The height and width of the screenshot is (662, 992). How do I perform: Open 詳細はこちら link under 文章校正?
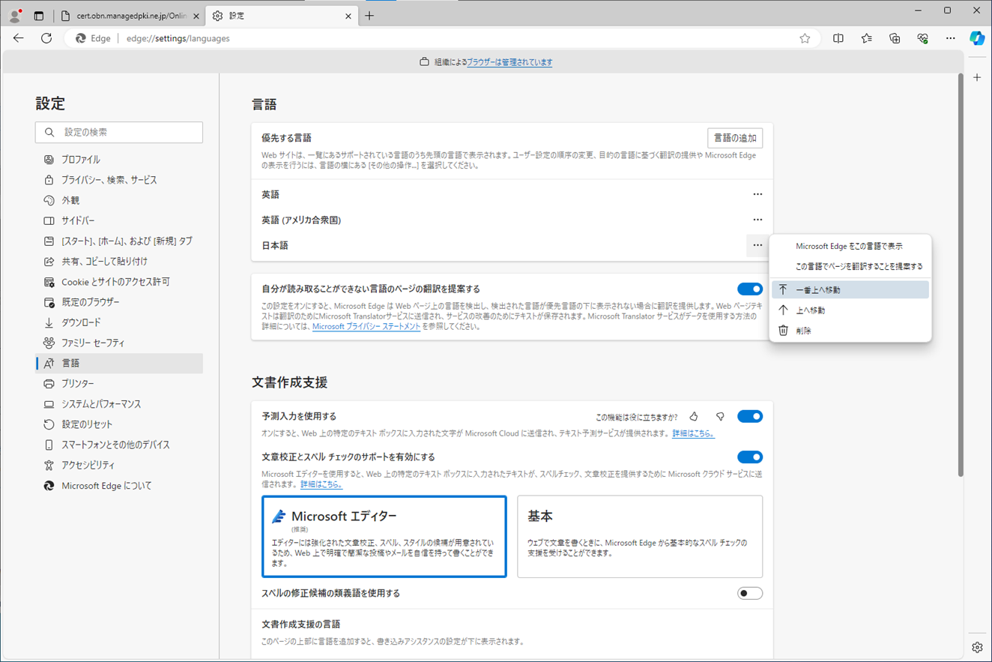(321, 485)
